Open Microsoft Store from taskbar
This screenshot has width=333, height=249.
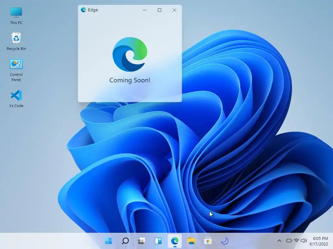tap(208, 241)
